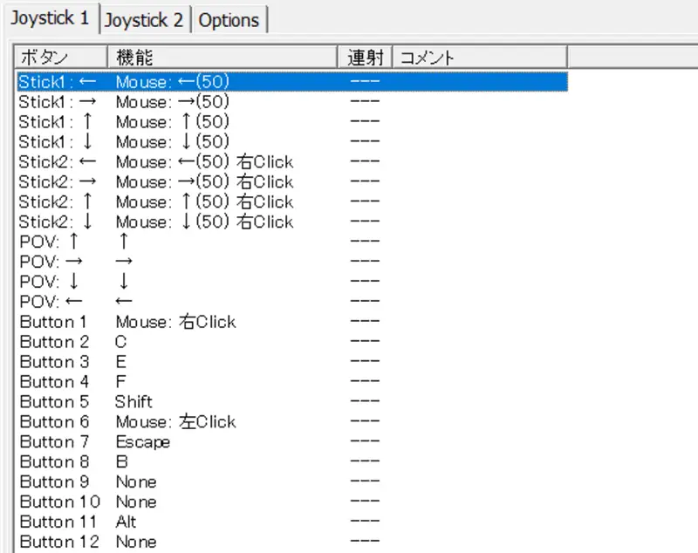698x553 pixels.
Task: Select Button 11 Alt row
Action: pos(292,522)
